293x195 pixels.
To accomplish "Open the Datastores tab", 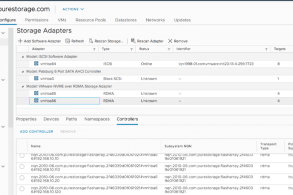I will coord(126,20).
